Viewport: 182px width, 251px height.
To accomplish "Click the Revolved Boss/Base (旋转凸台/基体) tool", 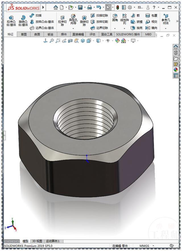I will [23, 21].
